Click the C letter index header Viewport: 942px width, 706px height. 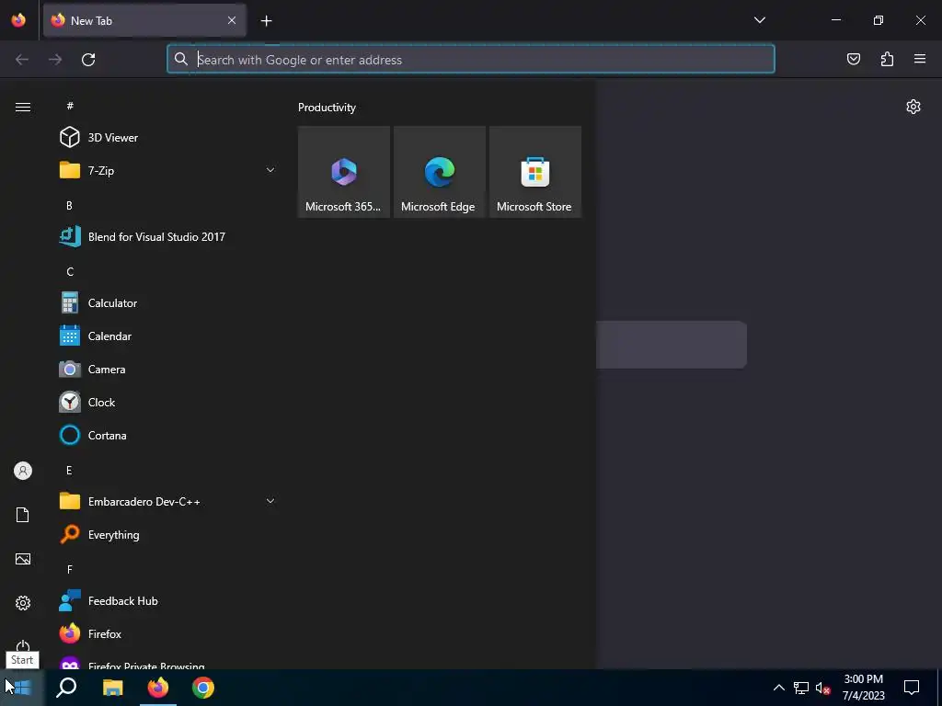[x=70, y=272]
